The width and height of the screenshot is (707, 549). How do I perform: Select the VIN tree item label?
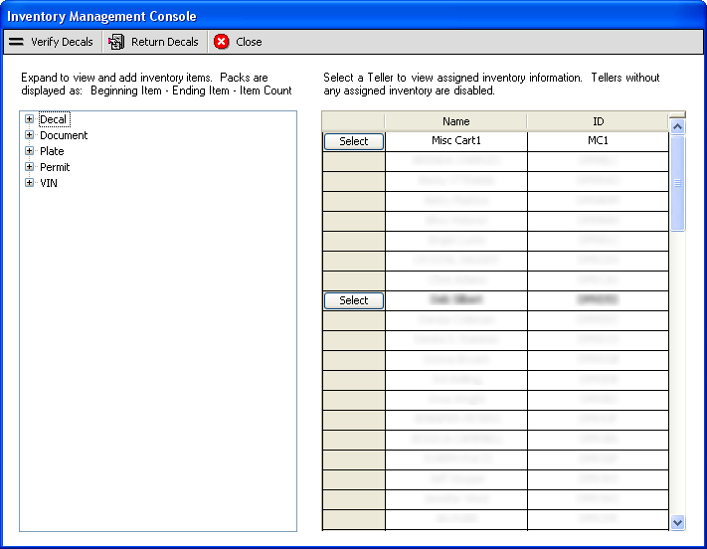49,183
